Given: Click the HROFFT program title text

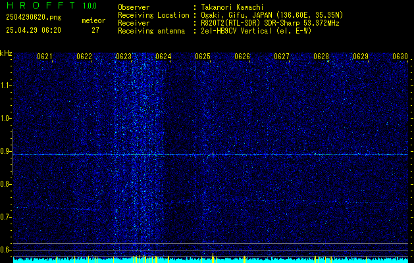Looking at the screenshot, I should (41, 5).
